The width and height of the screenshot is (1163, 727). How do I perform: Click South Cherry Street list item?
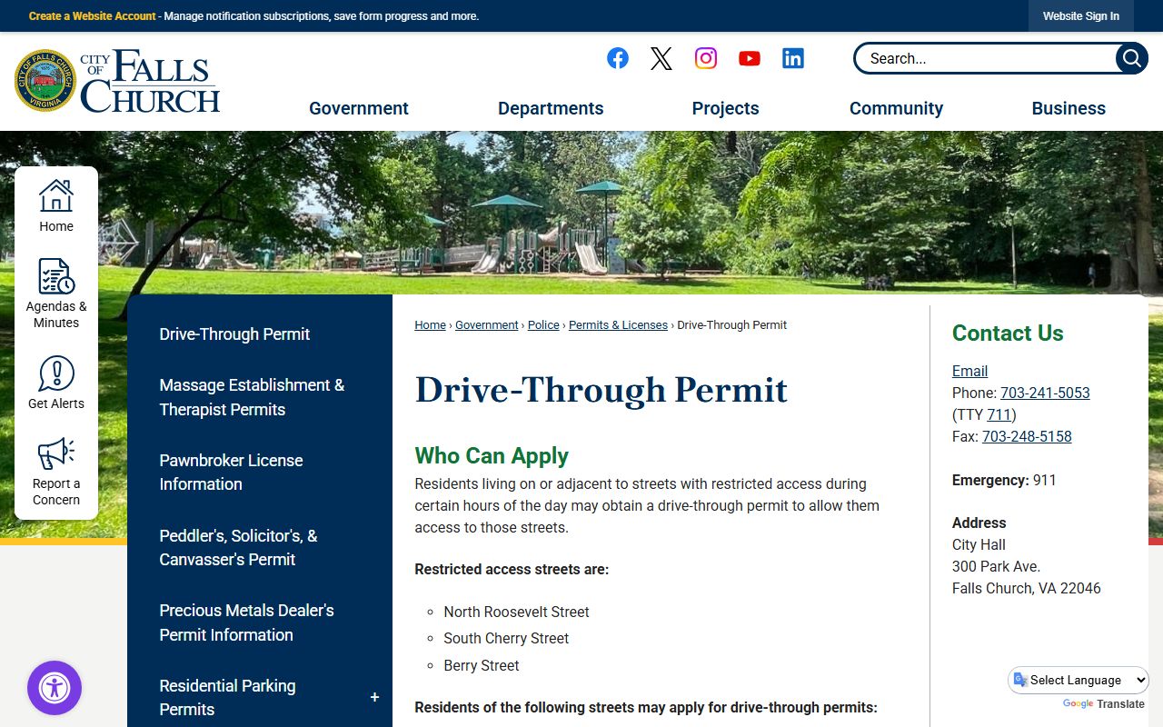click(x=506, y=638)
